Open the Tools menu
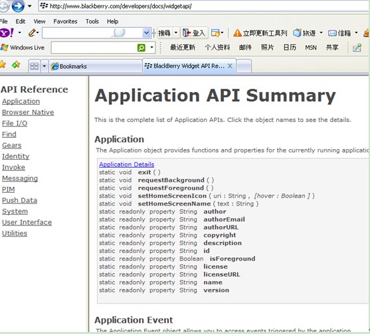This screenshot has width=370, height=334. click(x=92, y=21)
